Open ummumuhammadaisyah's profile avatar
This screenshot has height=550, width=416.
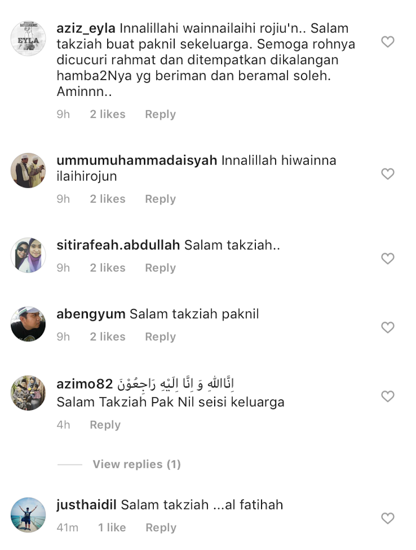coord(29,170)
